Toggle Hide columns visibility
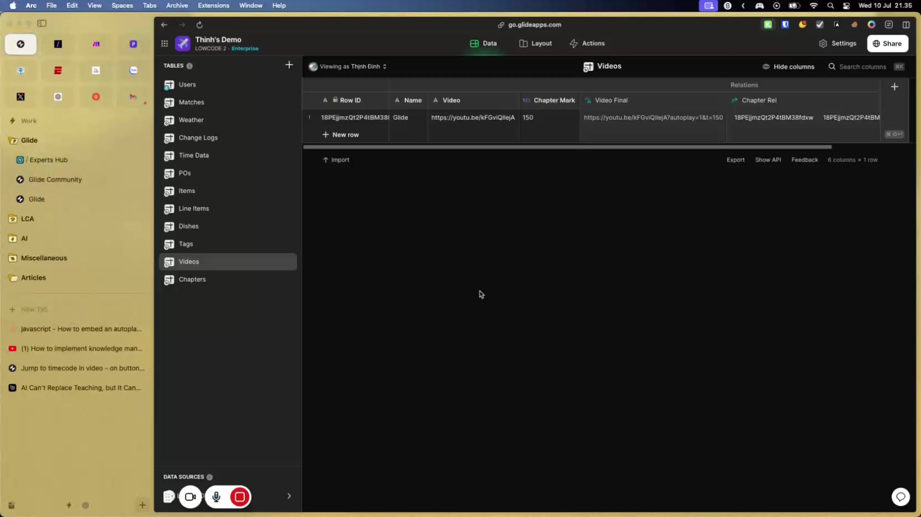This screenshot has width=921, height=517. pyautogui.click(x=788, y=66)
